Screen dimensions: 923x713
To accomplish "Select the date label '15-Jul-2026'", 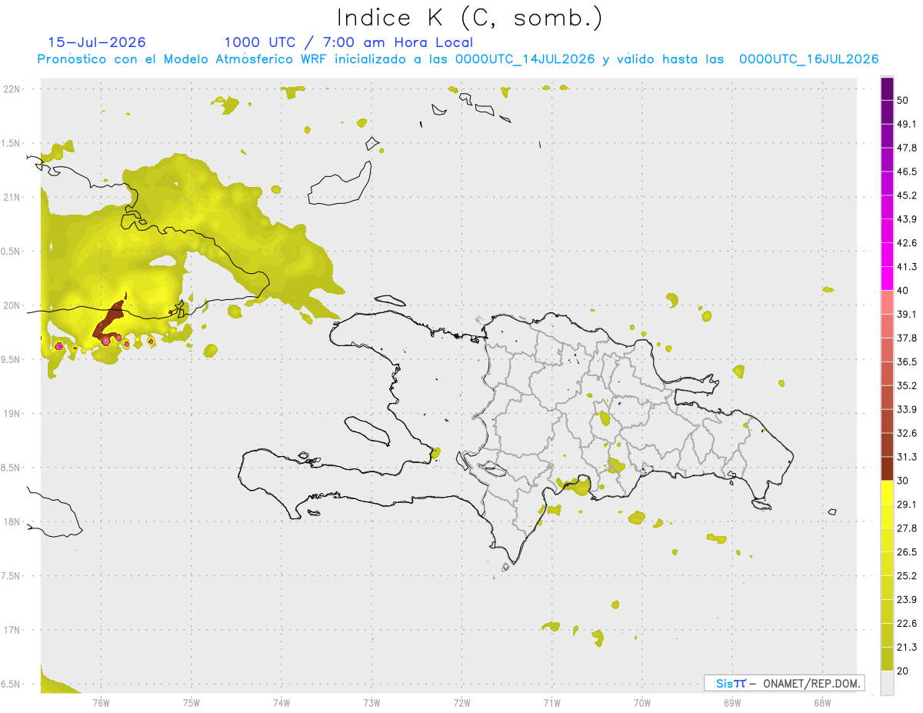I will point(97,42).
